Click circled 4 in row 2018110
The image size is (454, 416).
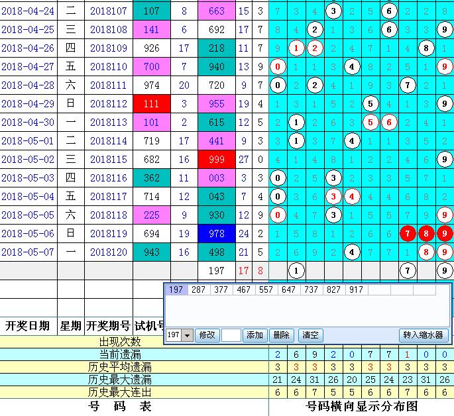pos(352,66)
